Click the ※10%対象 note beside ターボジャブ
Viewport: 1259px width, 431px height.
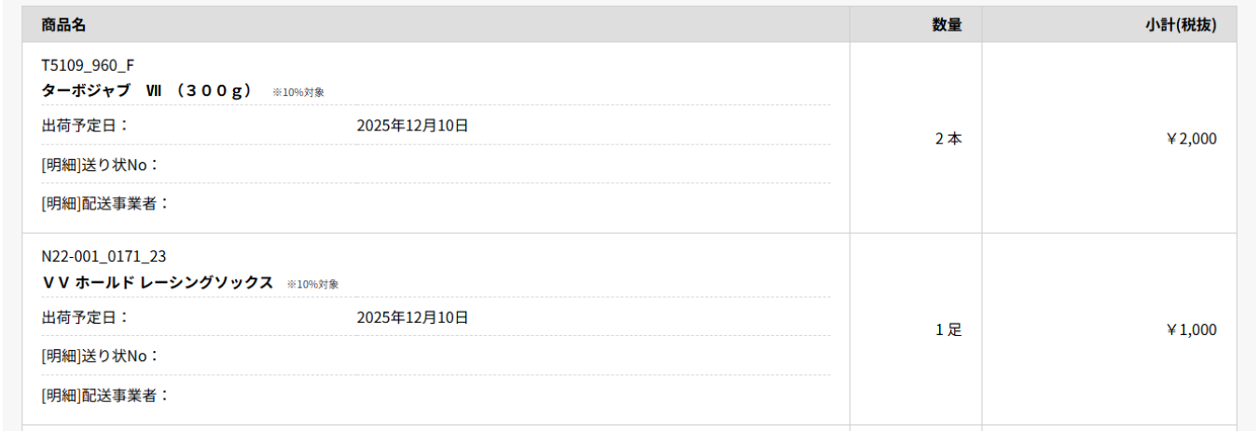pos(298,92)
